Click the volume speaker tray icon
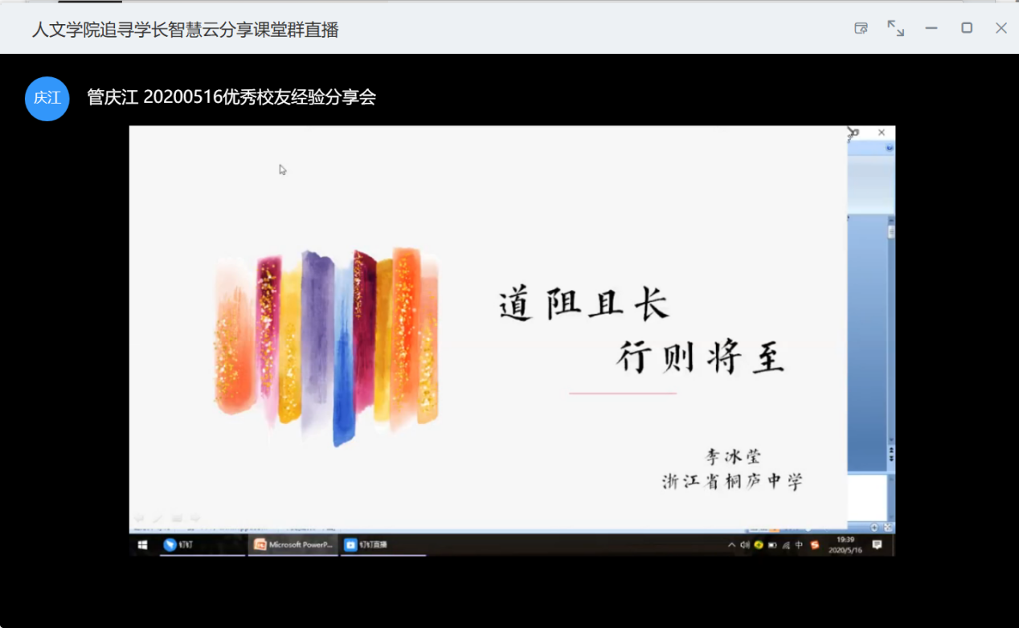This screenshot has height=628, width=1019. (745, 544)
